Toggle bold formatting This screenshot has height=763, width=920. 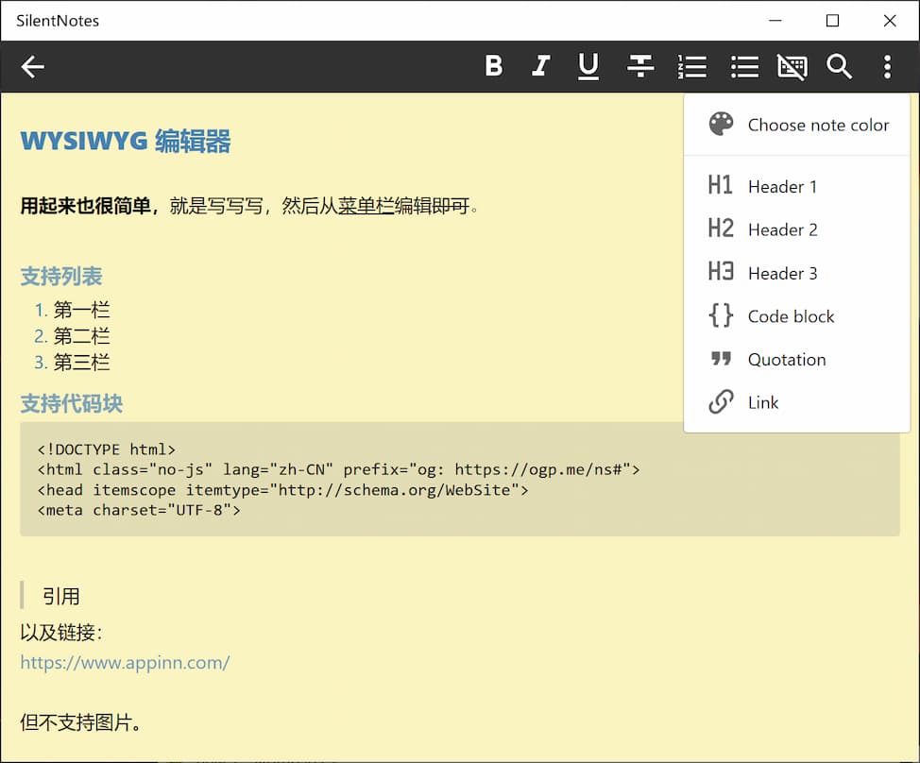pyautogui.click(x=493, y=66)
